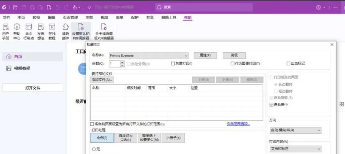Click the new blank document icon in quick access bar
345x154 pixels.
click(x=49, y=7)
